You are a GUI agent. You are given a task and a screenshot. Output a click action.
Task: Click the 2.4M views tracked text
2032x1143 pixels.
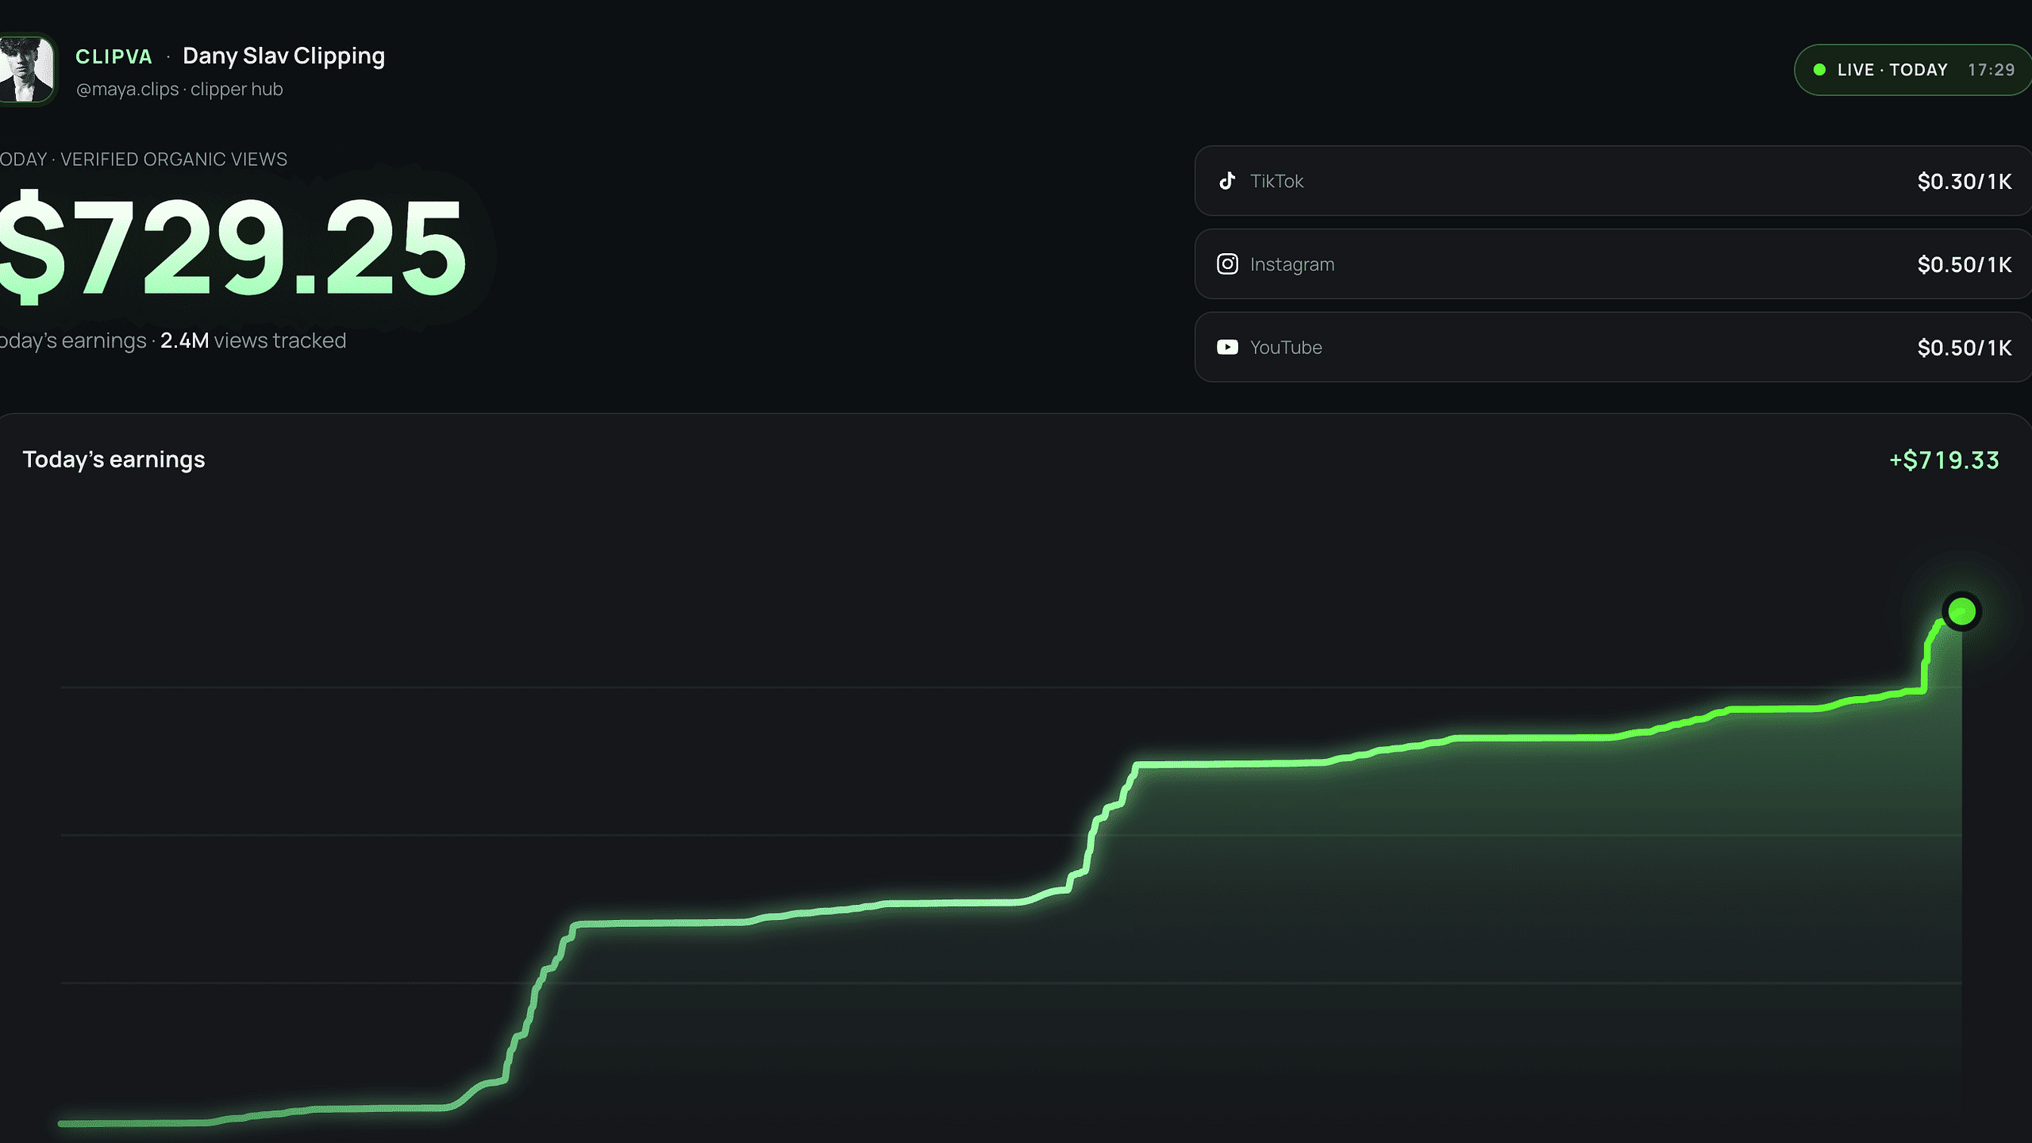point(253,341)
